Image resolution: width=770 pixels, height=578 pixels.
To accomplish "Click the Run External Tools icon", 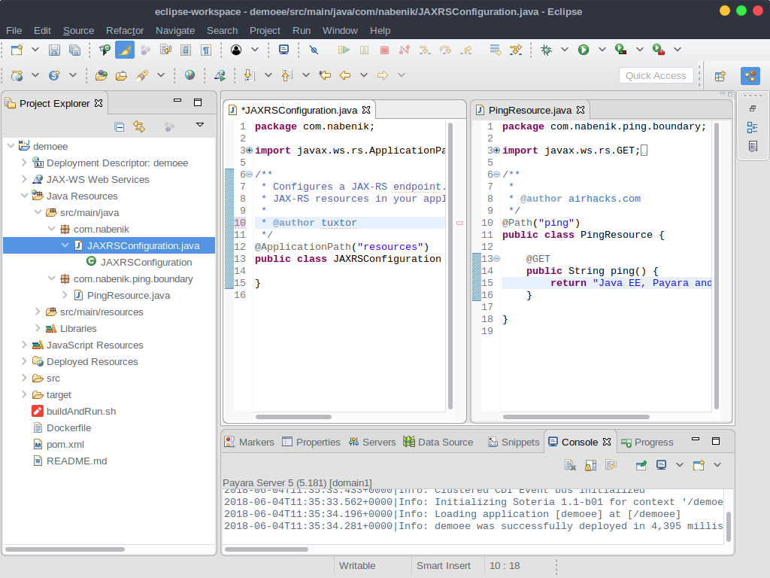I will click(x=659, y=50).
